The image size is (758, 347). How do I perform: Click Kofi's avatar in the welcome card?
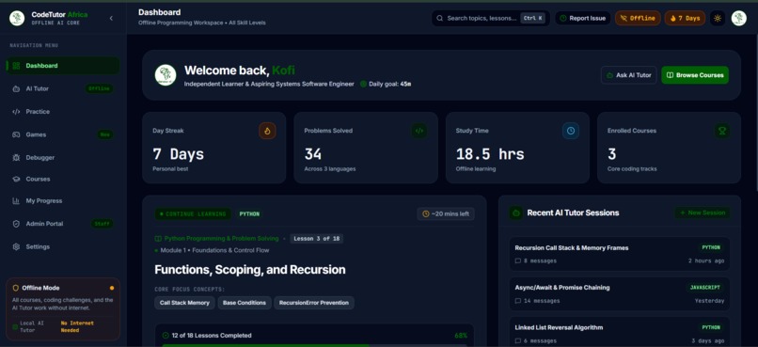(x=166, y=75)
